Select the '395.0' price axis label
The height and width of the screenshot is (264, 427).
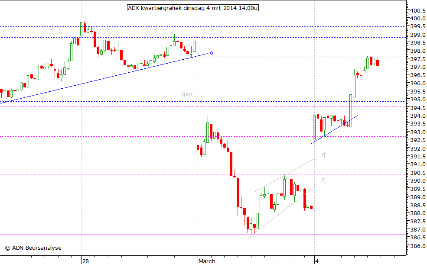pyautogui.click(x=418, y=100)
